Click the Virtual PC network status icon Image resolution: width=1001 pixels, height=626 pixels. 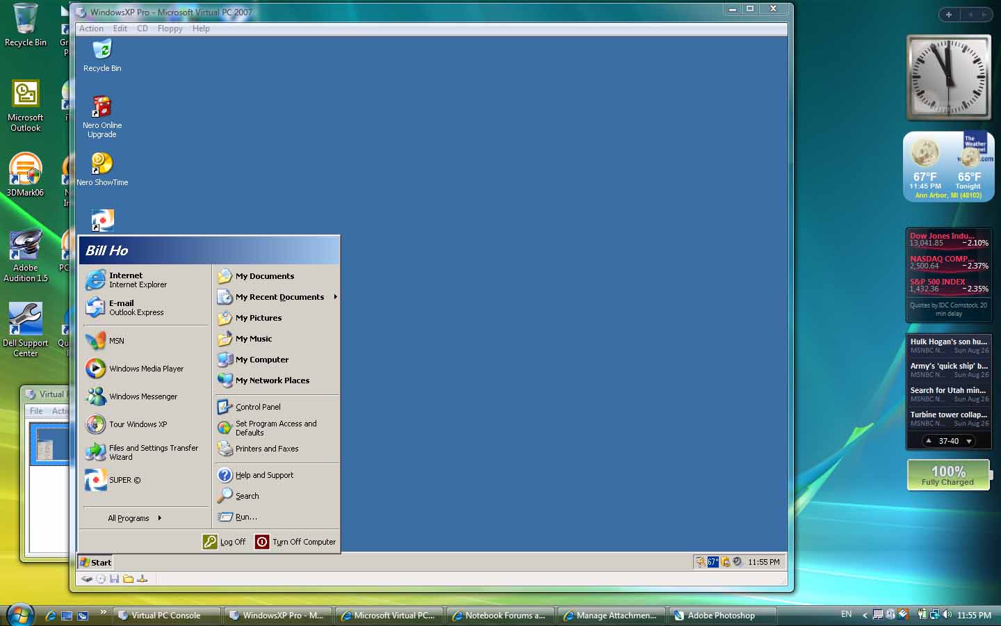142,579
